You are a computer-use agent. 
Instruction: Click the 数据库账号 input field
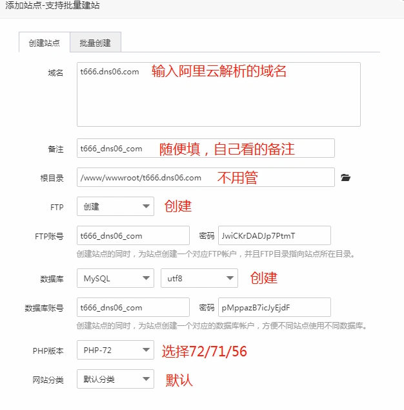(133, 307)
